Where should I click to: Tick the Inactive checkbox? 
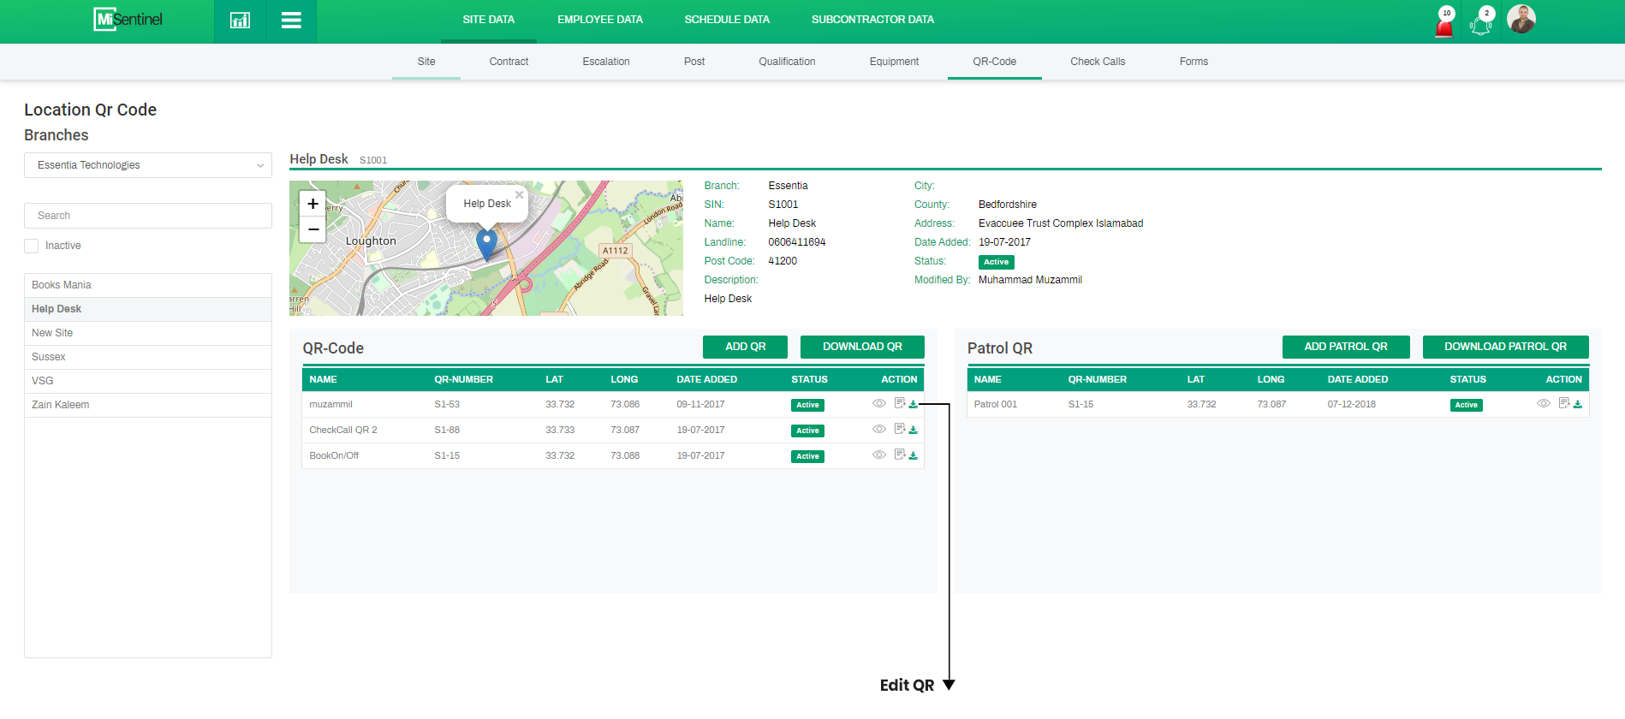[32, 246]
